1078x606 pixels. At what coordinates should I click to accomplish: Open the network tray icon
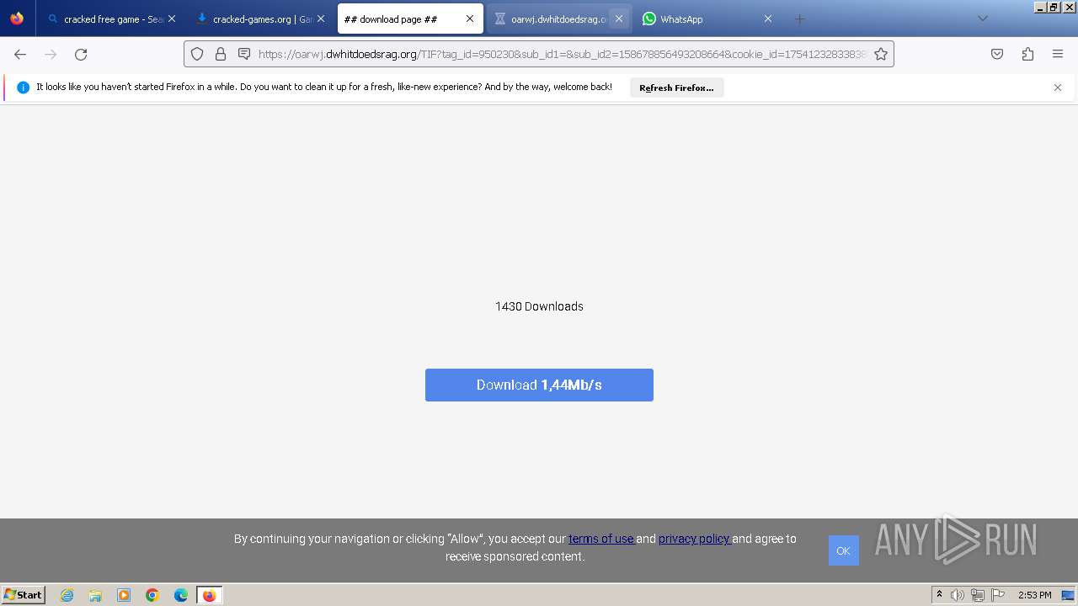pyautogui.click(x=978, y=595)
